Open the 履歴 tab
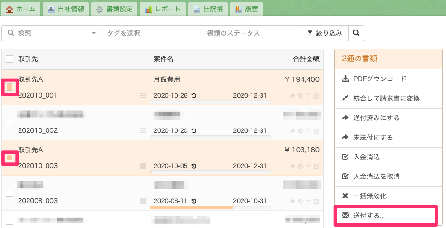446x228 pixels. point(246,9)
